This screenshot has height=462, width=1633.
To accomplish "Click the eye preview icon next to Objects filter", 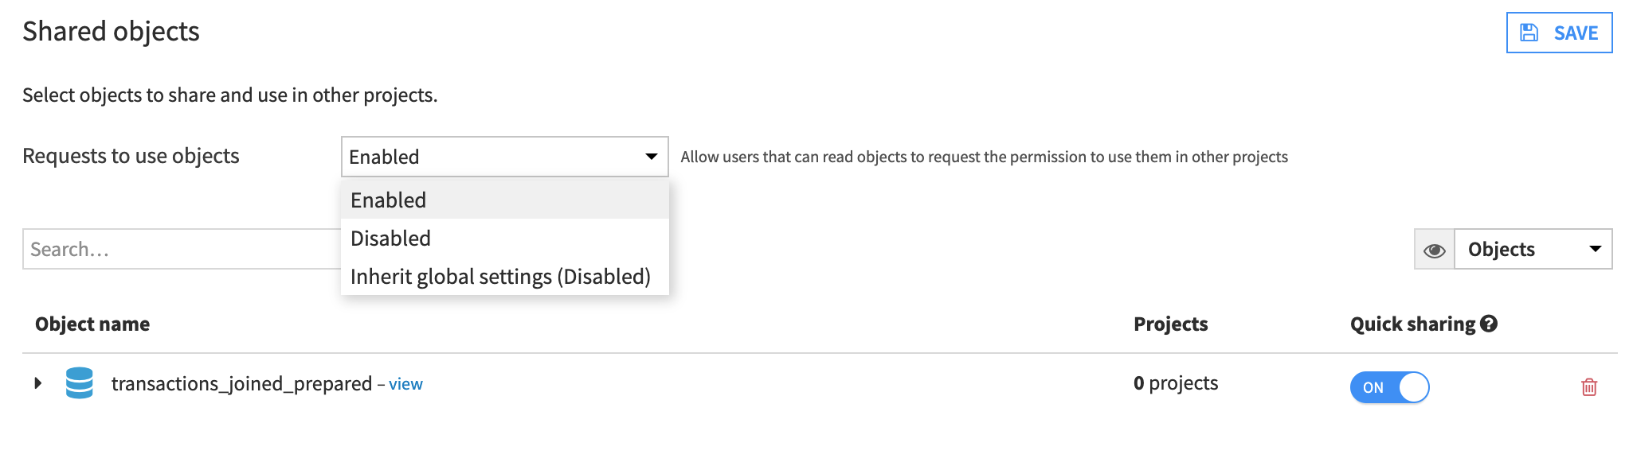I will point(1435,249).
